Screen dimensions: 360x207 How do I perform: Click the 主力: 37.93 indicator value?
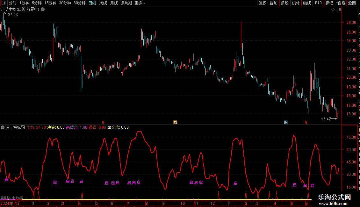(x=36, y=127)
